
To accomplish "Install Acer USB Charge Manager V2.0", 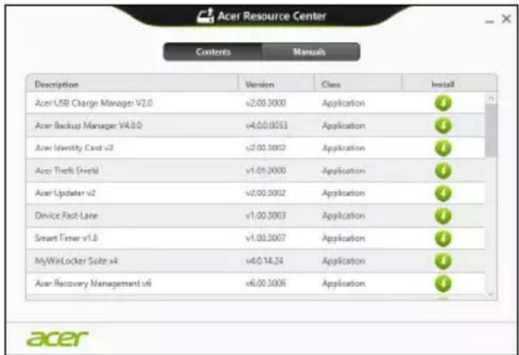I will click(x=443, y=103).
